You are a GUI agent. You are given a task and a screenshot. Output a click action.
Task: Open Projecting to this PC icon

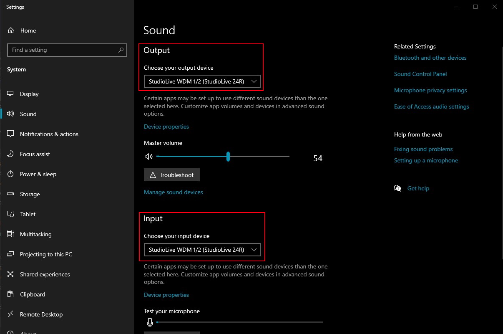pyautogui.click(x=11, y=254)
